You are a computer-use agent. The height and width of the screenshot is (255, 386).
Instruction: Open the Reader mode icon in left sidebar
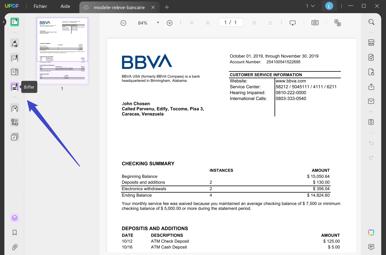point(15,22)
